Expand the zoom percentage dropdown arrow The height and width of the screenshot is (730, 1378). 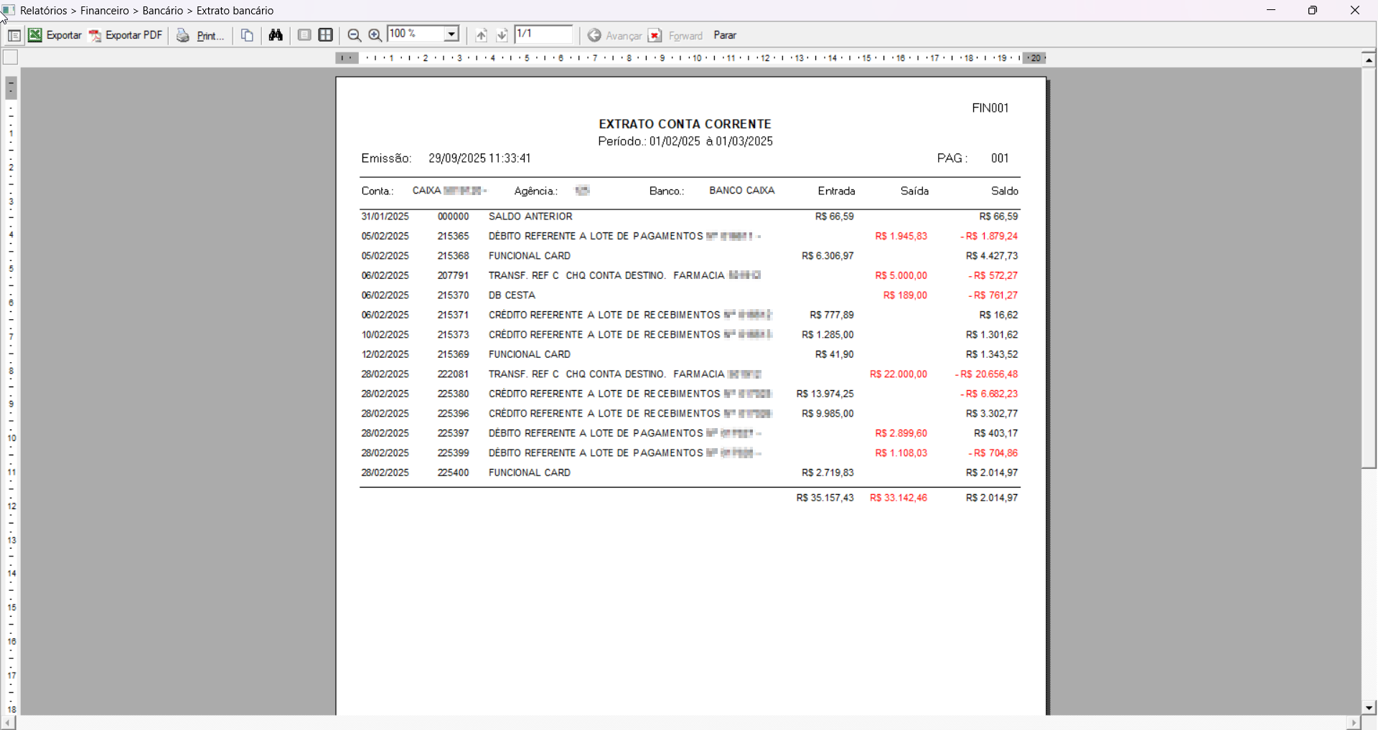click(451, 34)
